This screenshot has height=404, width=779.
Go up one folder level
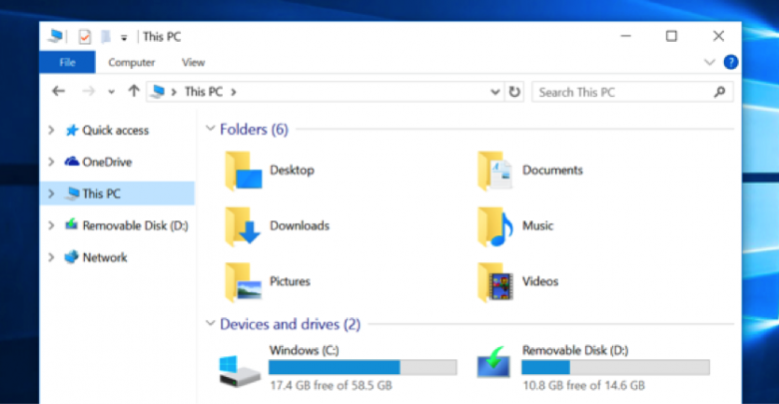134,92
